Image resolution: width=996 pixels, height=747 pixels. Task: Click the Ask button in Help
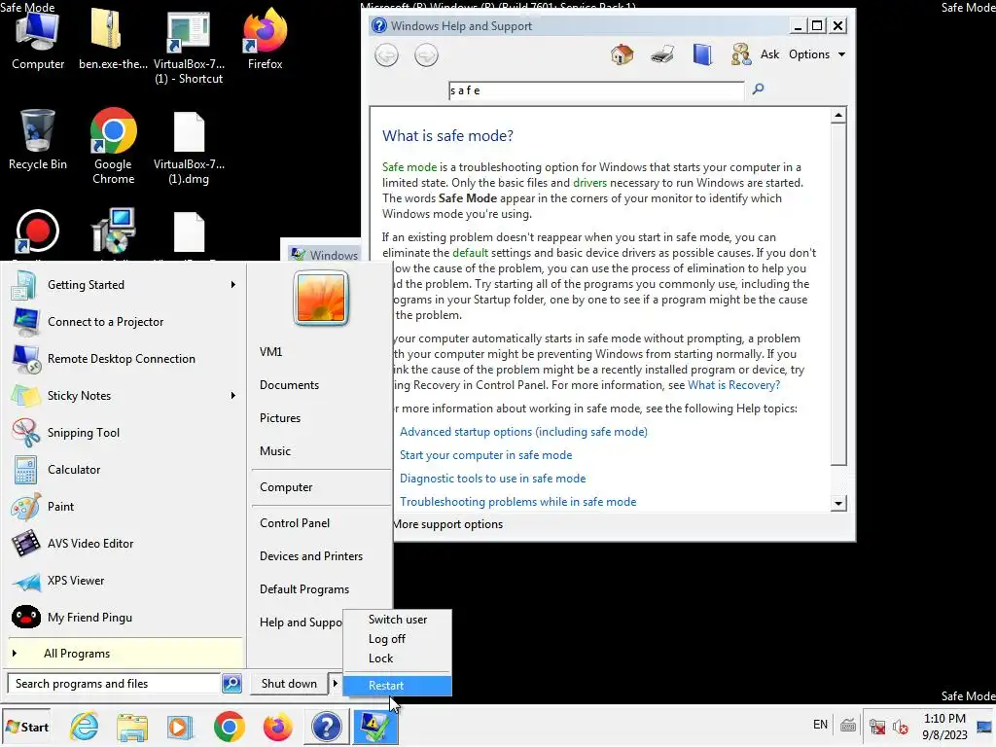tap(769, 54)
